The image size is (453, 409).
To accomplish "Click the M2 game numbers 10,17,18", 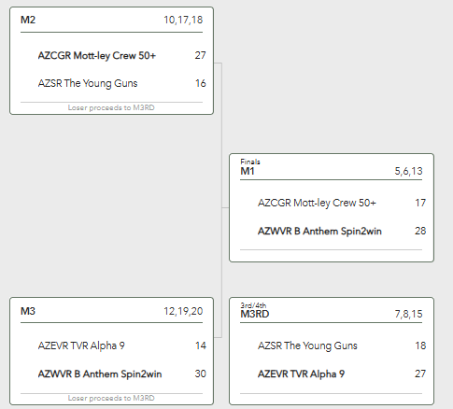I will click(183, 20).
